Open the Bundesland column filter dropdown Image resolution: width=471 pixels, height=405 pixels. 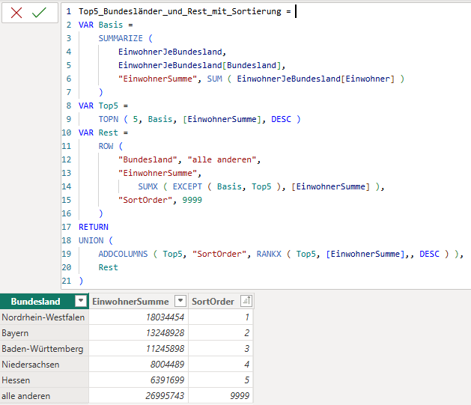pyautogui.click(x=80, y=302)
